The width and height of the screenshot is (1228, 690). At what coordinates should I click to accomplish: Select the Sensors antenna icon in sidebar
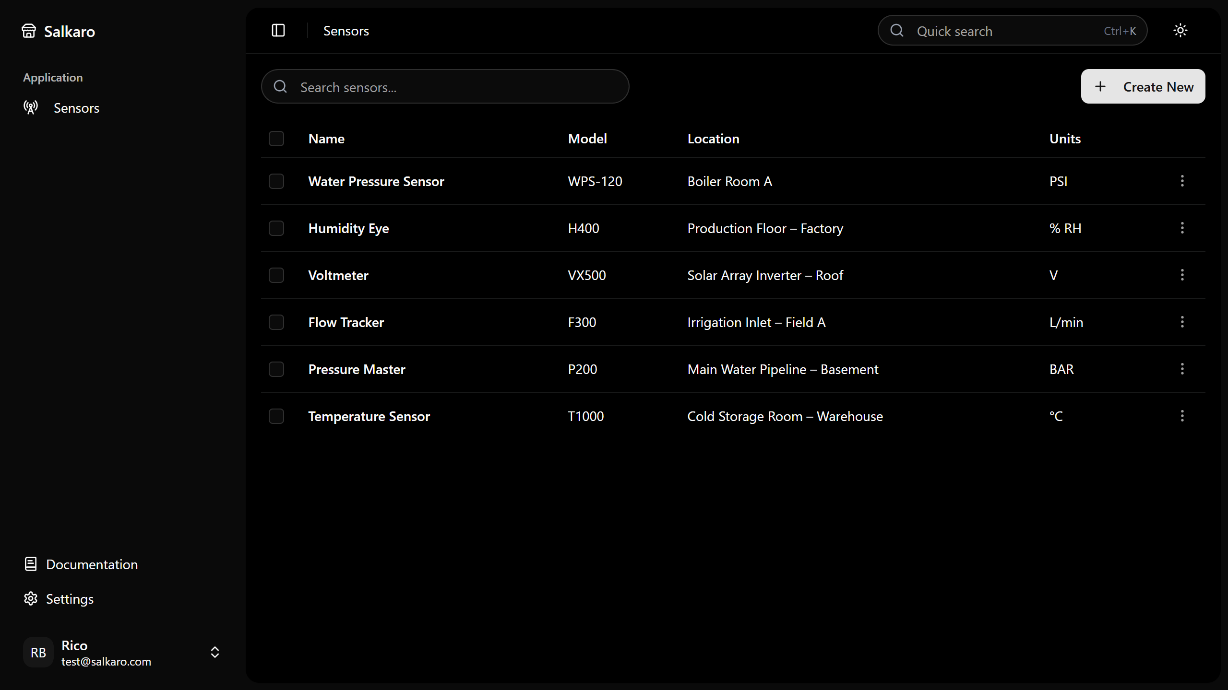(x=30, y=107)
